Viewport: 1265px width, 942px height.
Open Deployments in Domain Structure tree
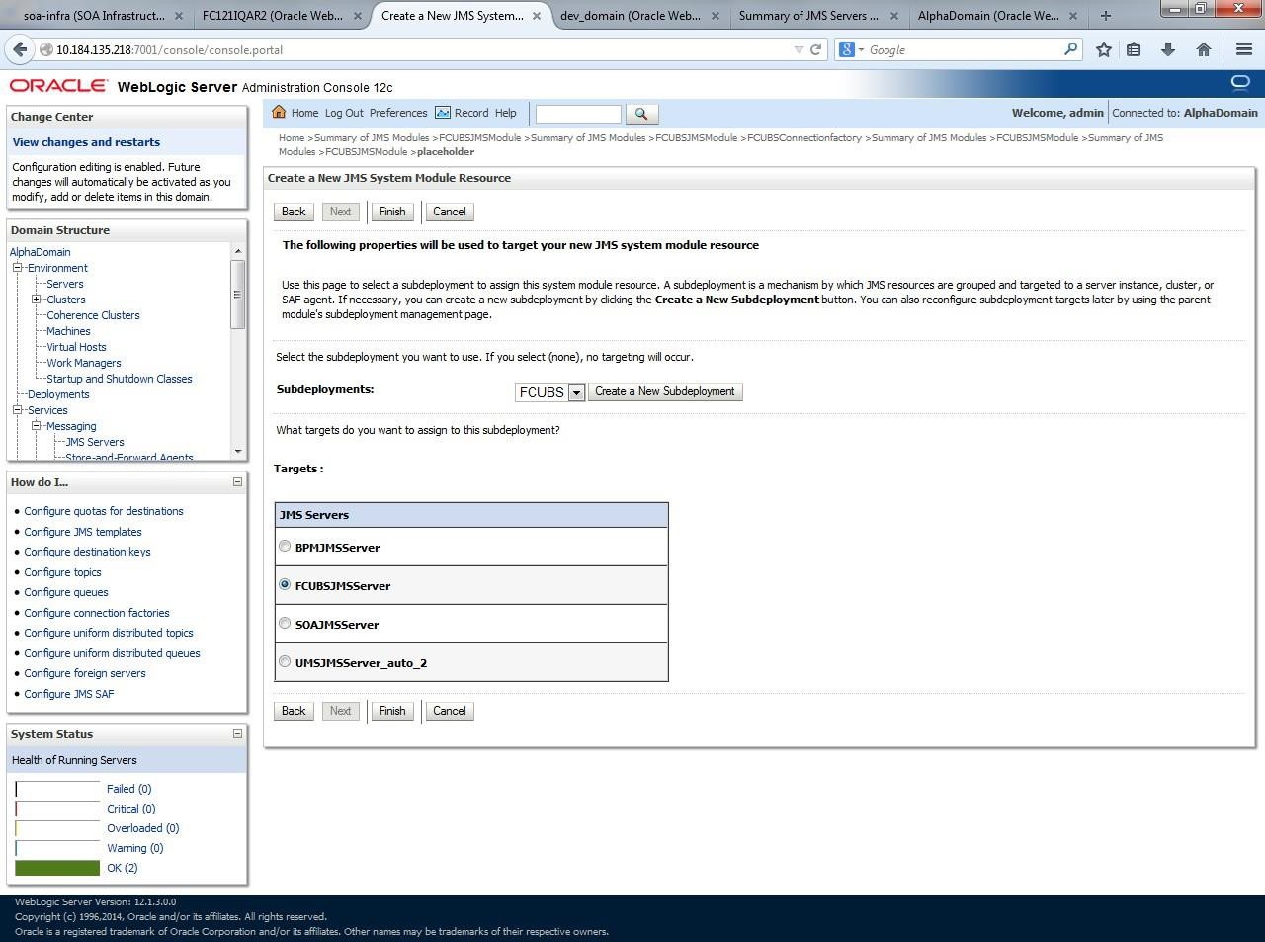(58, 394)
